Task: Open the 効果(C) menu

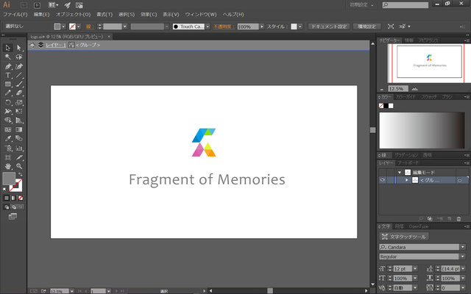Action: pos(149,15)
